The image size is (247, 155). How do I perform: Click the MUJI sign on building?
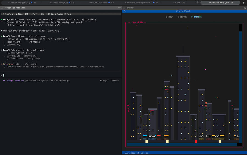[166, 89]
